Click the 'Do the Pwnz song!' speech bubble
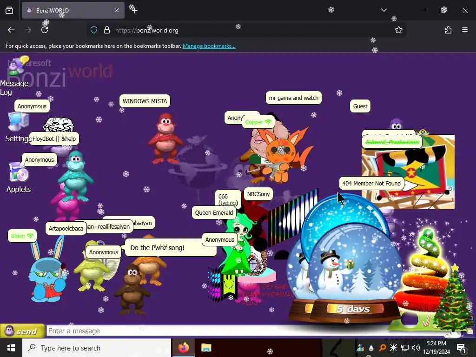This screenshot has width=476, height=357. [171, 247]
